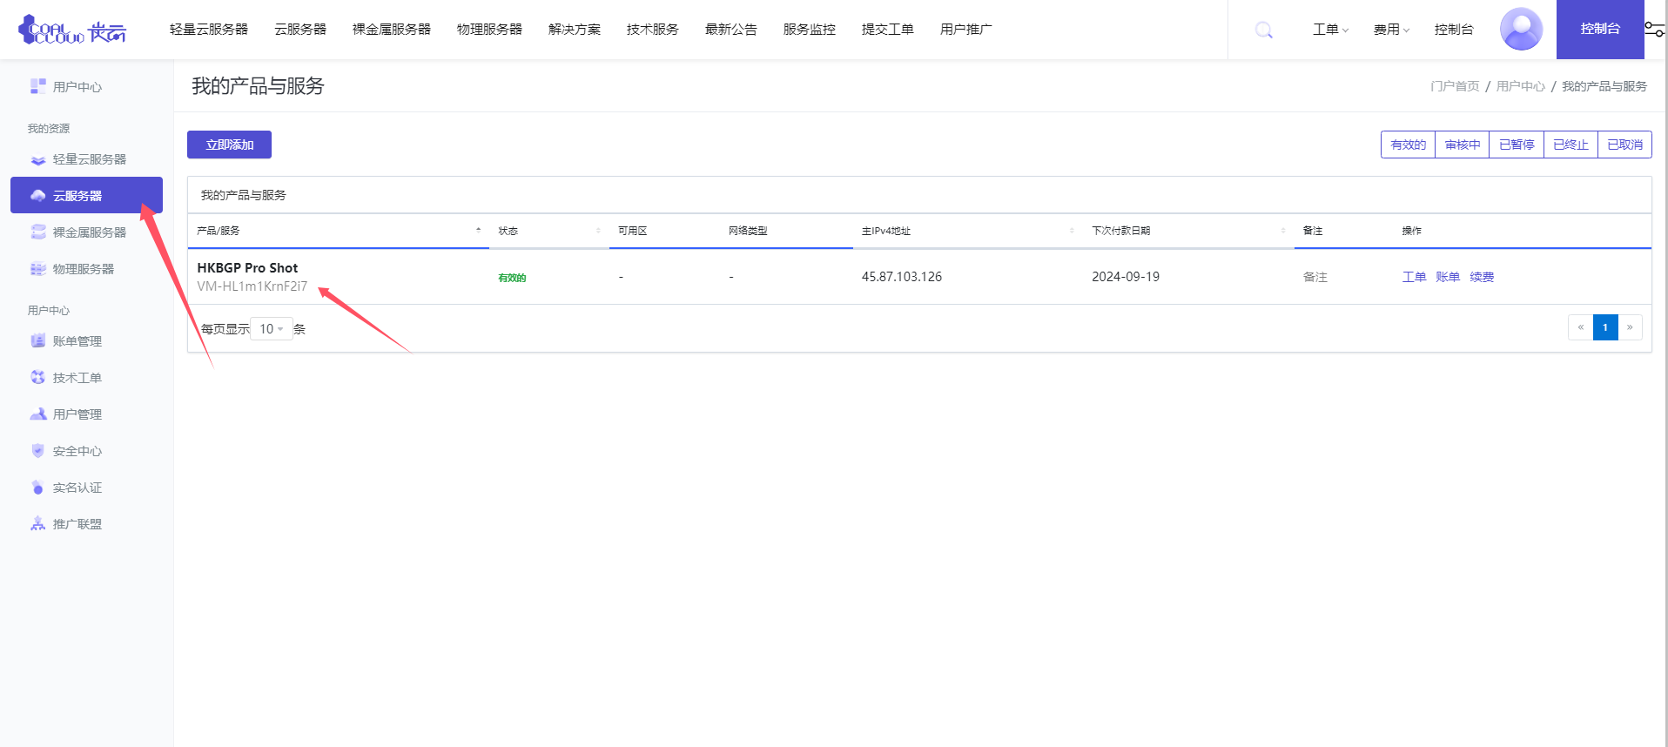Image resolution: width=1668 pixels, height=747 pixels.
Task: Open the user avatar profile icon
Action: pyautogui.click(x=1521, y=30)
